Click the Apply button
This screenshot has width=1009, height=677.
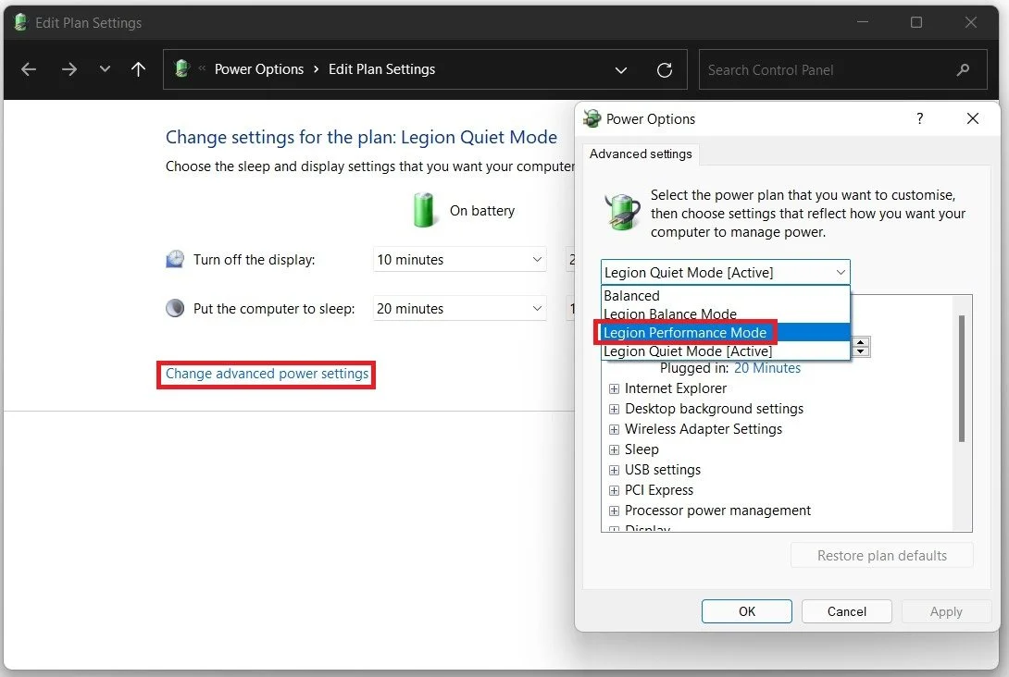tap(945, 611)
